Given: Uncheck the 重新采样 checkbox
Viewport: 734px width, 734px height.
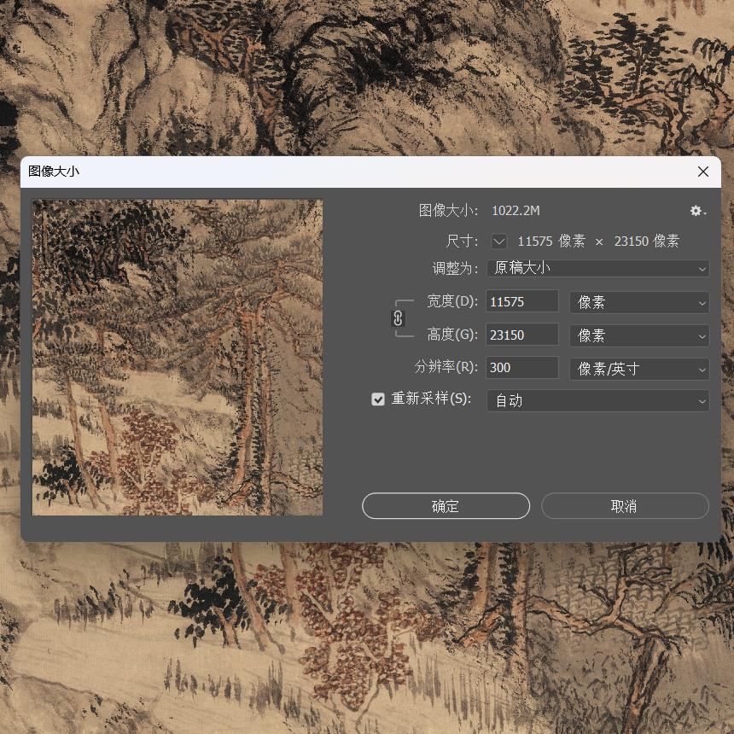Looking at the screenshot, I should (x=378, y=399).
